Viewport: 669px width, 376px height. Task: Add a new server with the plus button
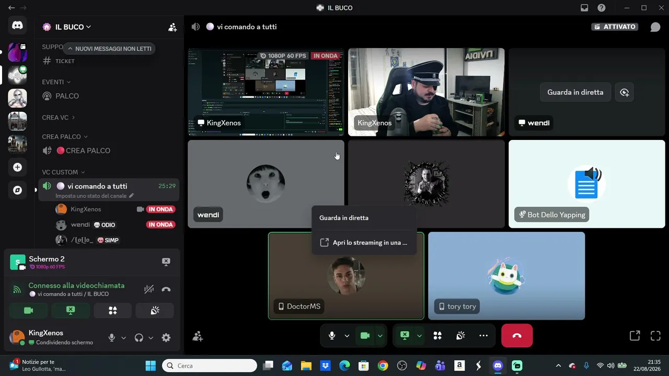[x=17, y=167]
